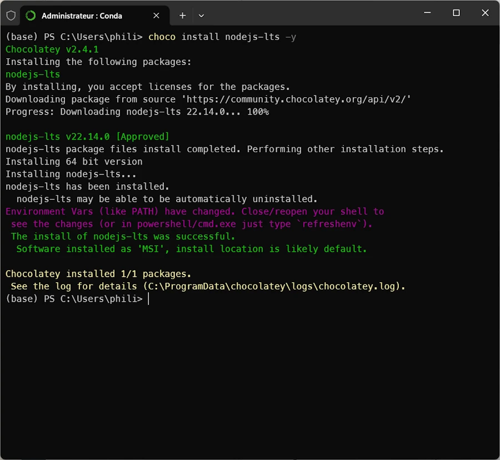
Task: Click 'Installing nodejs-lts...' line
Action: tap(71, 174)
